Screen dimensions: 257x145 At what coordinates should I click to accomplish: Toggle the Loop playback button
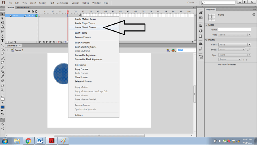tap(61, 42)
